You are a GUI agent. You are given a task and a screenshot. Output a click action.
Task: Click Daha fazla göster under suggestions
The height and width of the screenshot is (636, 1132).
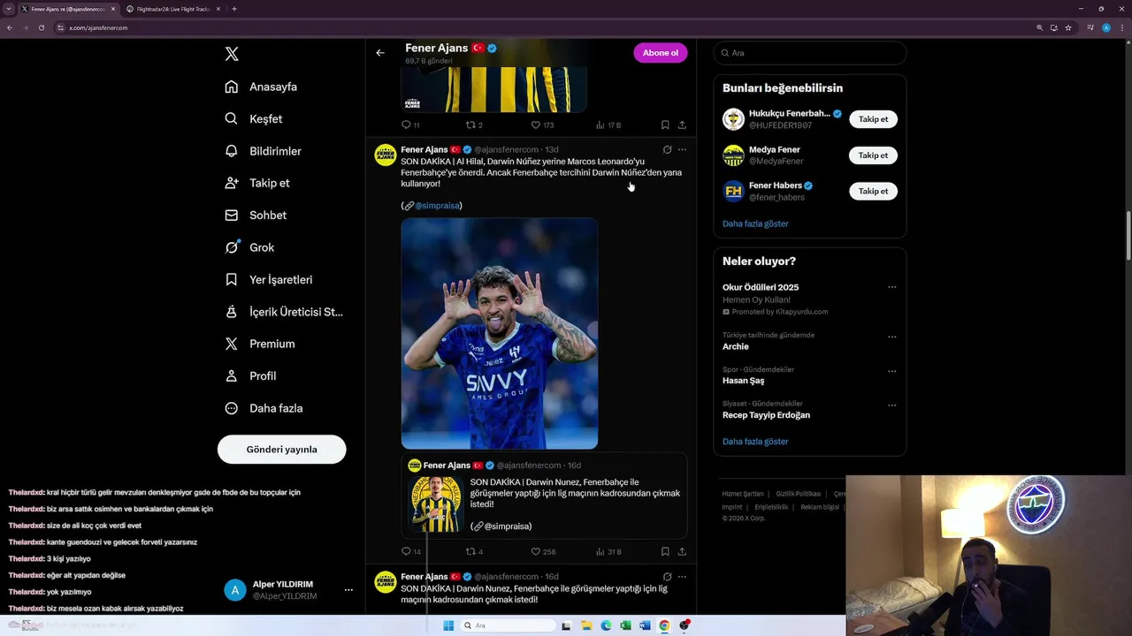(x=755, y=223)
